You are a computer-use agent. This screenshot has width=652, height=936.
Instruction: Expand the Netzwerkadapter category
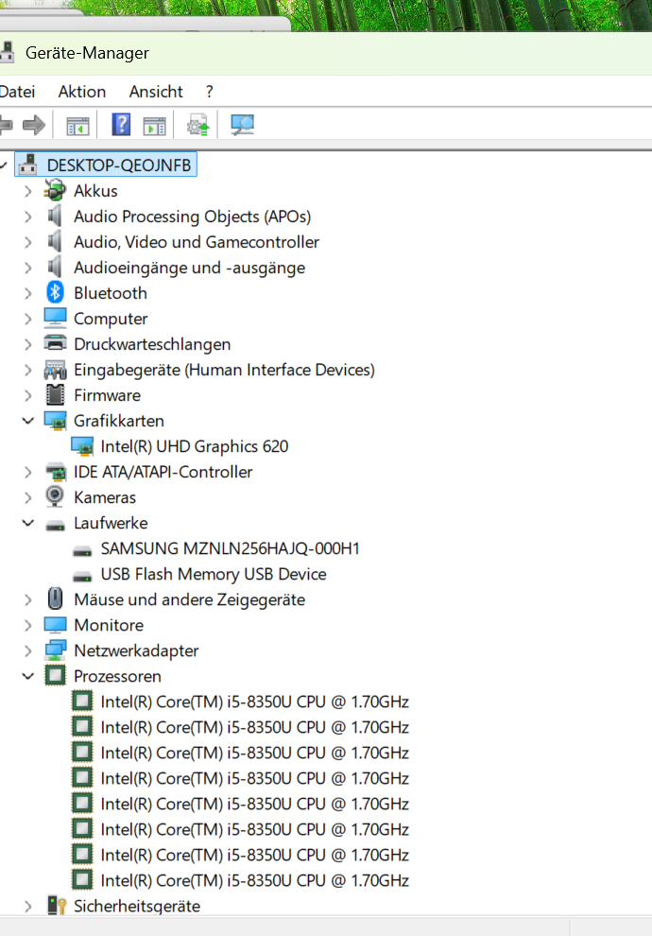click(x=28, y=650)
